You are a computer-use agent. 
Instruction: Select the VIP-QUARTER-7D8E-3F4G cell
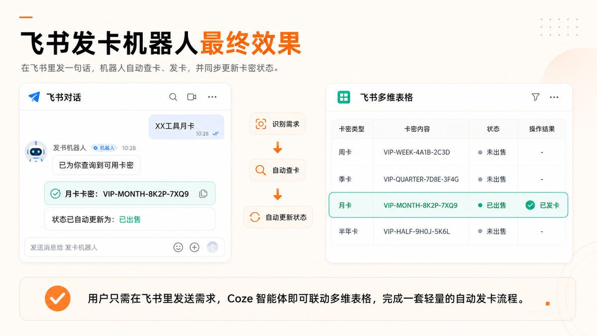click(421, 179)
